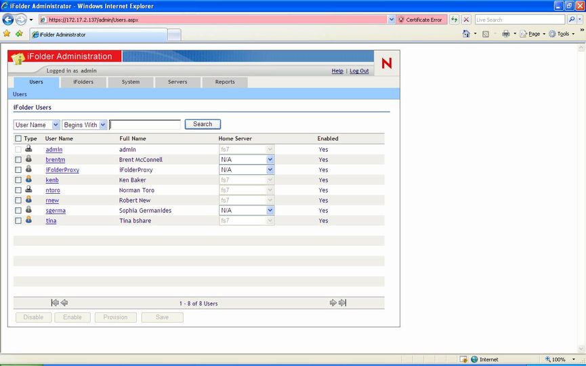The width and height of the screenshot is (586, 366).
Task: Click the page vertical scrollbar
Action: click(581, 198)
